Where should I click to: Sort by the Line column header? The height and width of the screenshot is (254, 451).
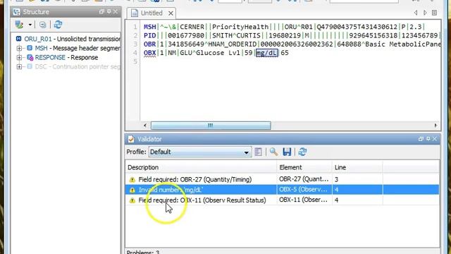click(357, 167)
